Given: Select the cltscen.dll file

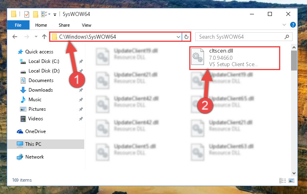Looking at the screenshot, I should [x=235, y=58].
